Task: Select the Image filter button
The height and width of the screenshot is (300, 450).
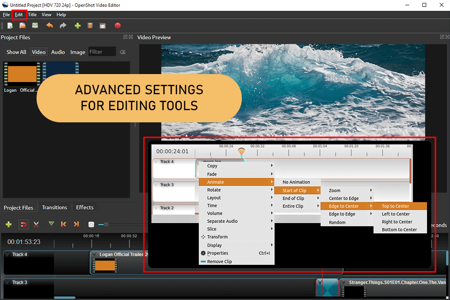Action: (x=77, y=52)
